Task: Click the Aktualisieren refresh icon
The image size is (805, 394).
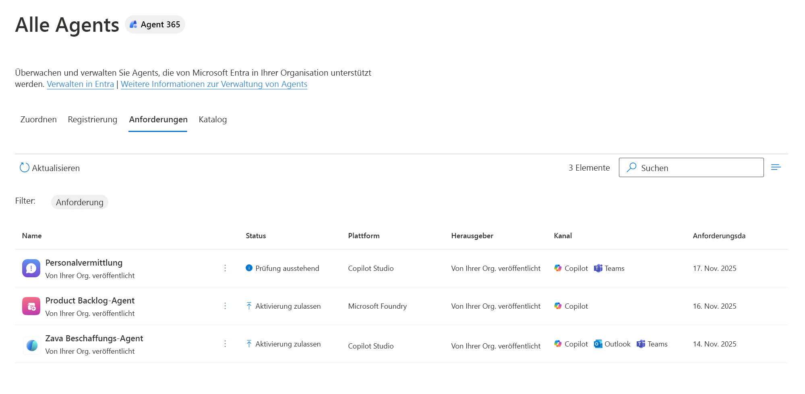Action: [x=25, y=167]
